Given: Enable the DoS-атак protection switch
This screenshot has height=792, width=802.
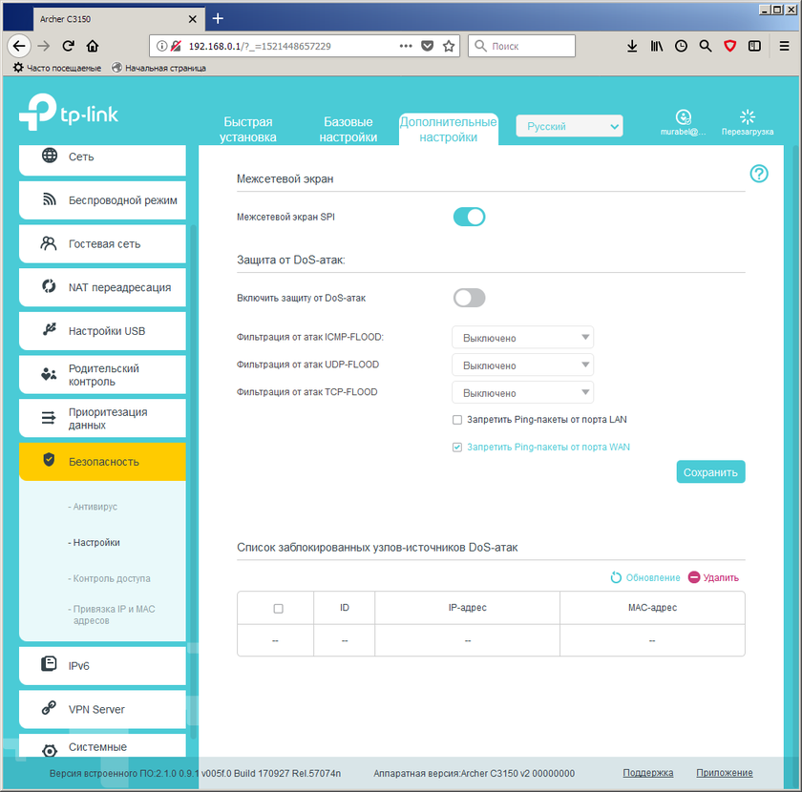Looking at the screenshot, I should tap(469, 298).
